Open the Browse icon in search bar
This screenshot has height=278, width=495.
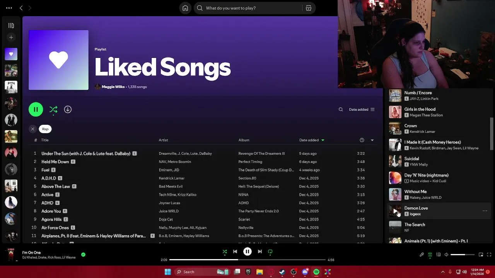pyautogui.click(x=309, y=8)
